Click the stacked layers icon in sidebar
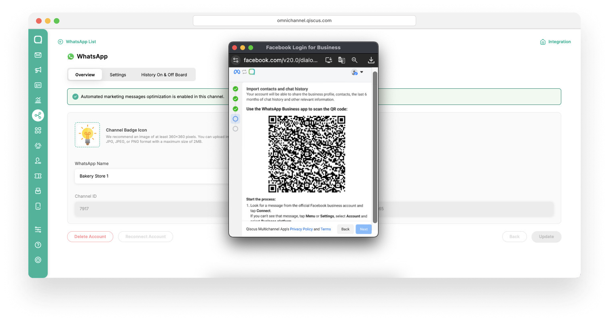The width and height of the screenshot is (609, 322). coord(38,146)
